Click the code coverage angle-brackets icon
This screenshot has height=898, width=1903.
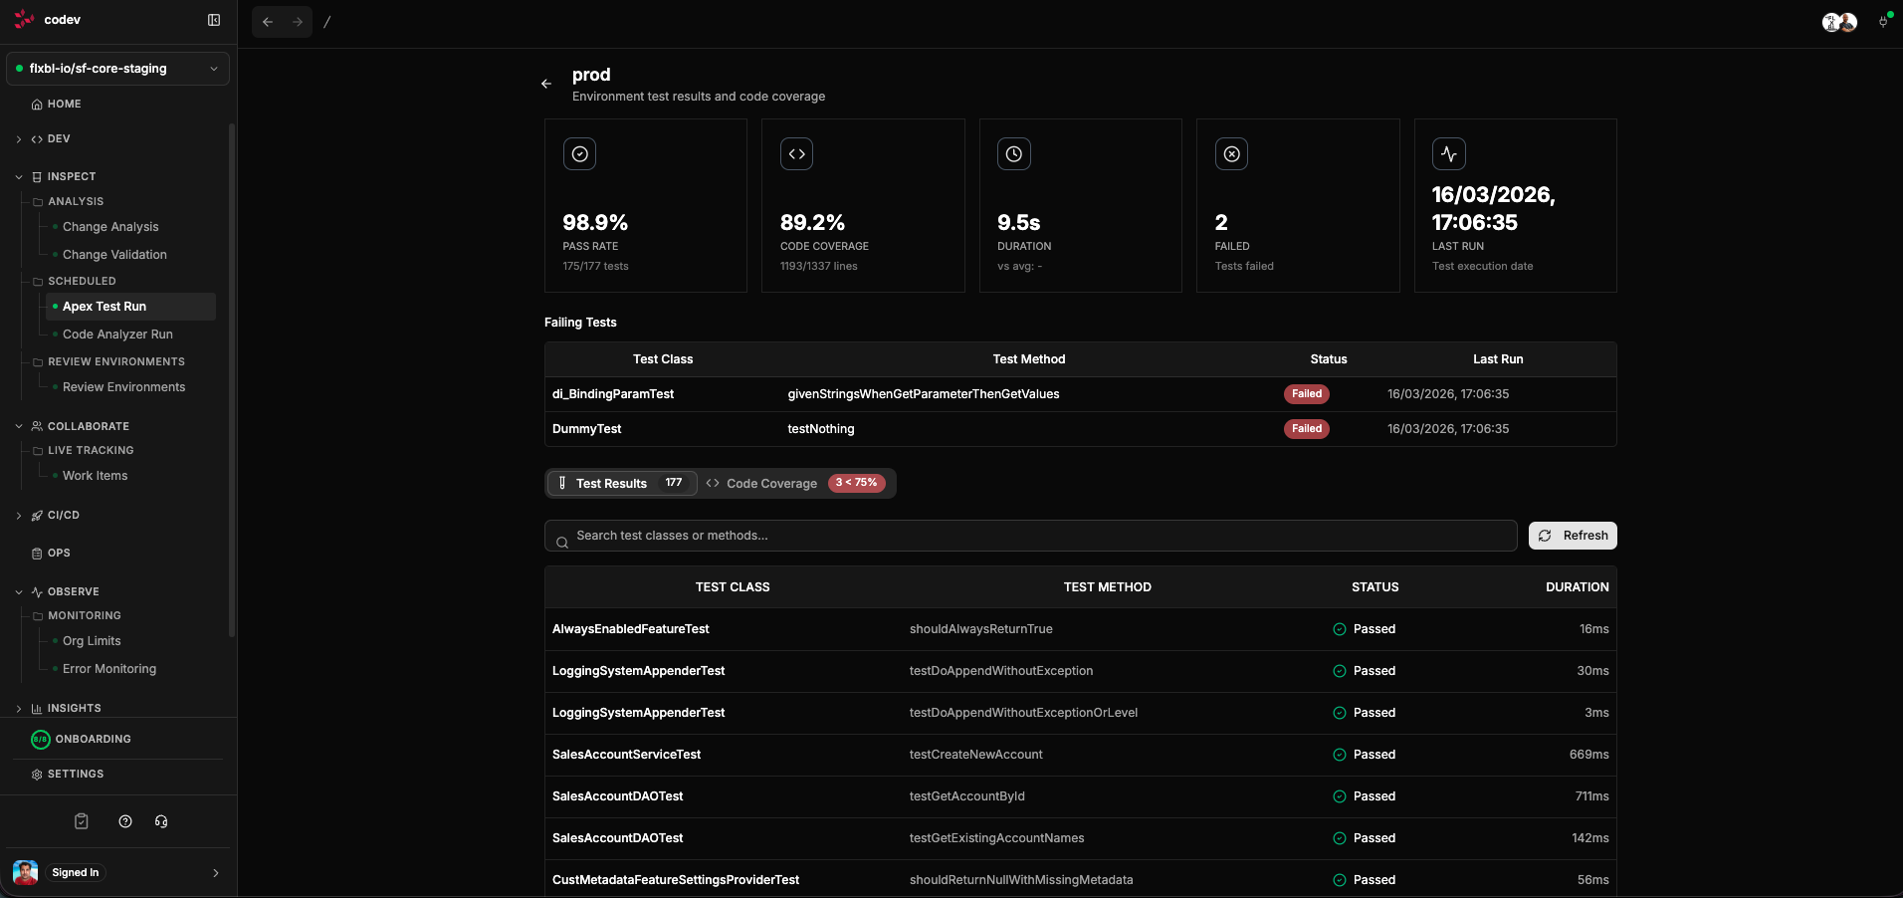[796, 153]
